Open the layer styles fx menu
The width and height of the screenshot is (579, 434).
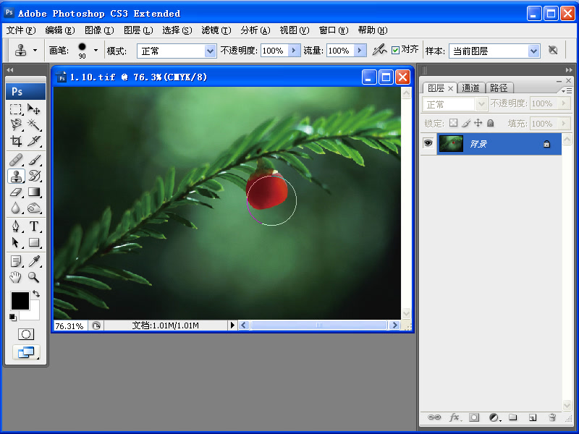tap(455, 418)
